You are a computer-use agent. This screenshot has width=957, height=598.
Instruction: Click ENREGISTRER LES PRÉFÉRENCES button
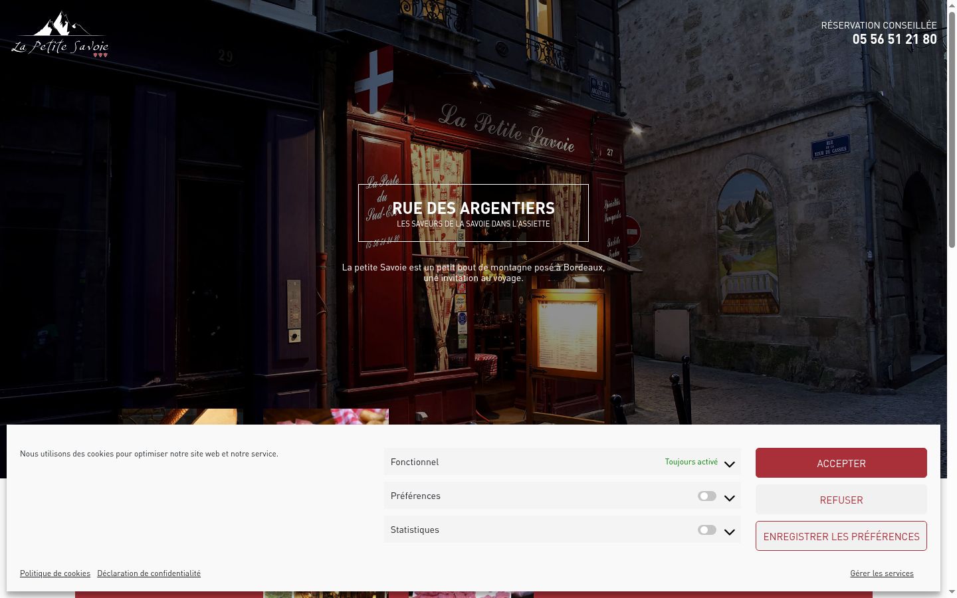(841, 536)
